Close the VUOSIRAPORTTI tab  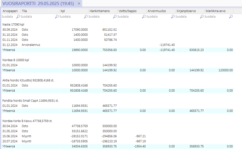click(79, 4)
